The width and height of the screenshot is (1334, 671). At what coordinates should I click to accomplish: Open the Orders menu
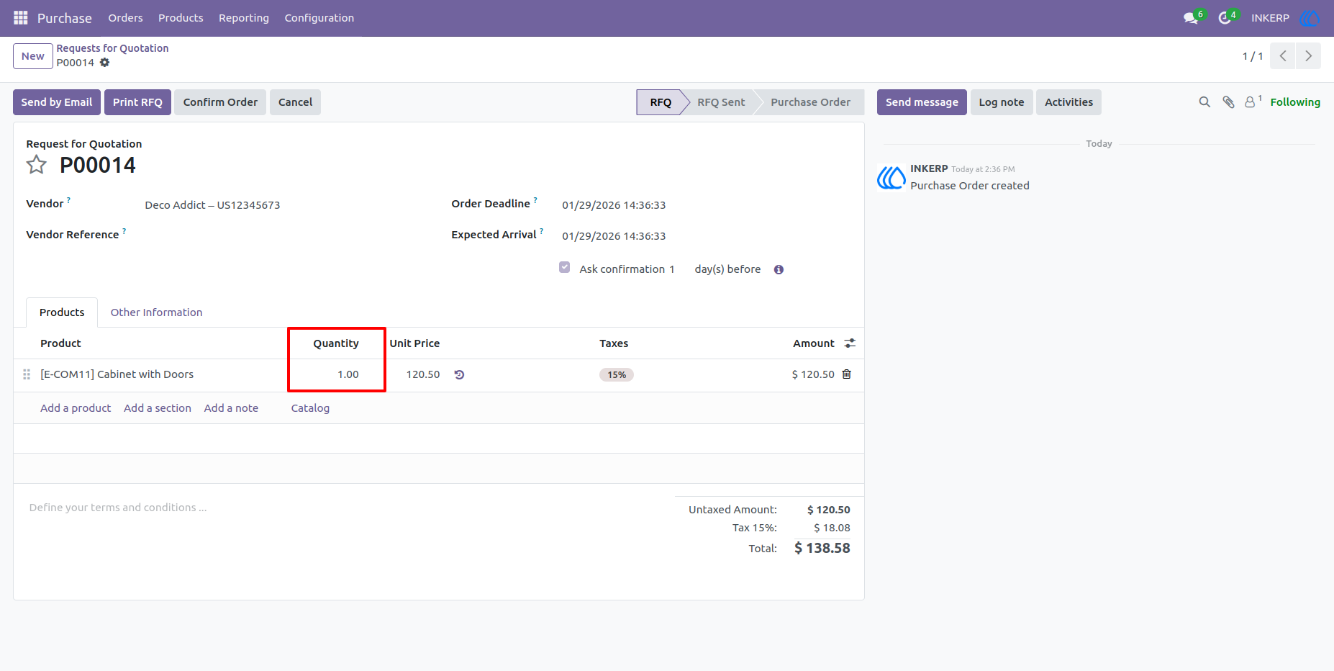coord(125,18)
